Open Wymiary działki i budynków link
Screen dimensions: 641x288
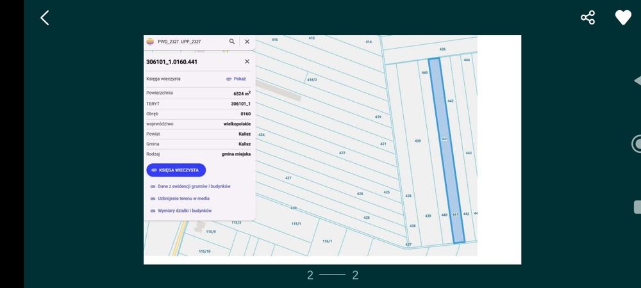tap(185, 211)
